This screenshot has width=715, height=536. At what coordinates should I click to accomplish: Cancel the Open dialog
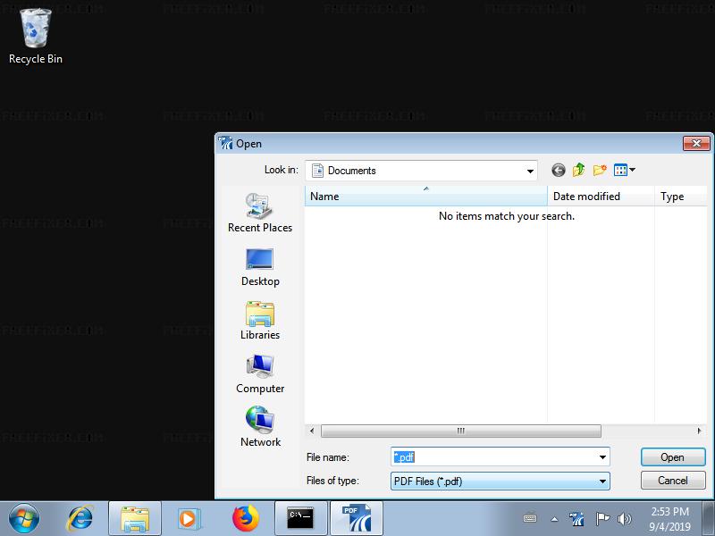[x=673, y=481]
